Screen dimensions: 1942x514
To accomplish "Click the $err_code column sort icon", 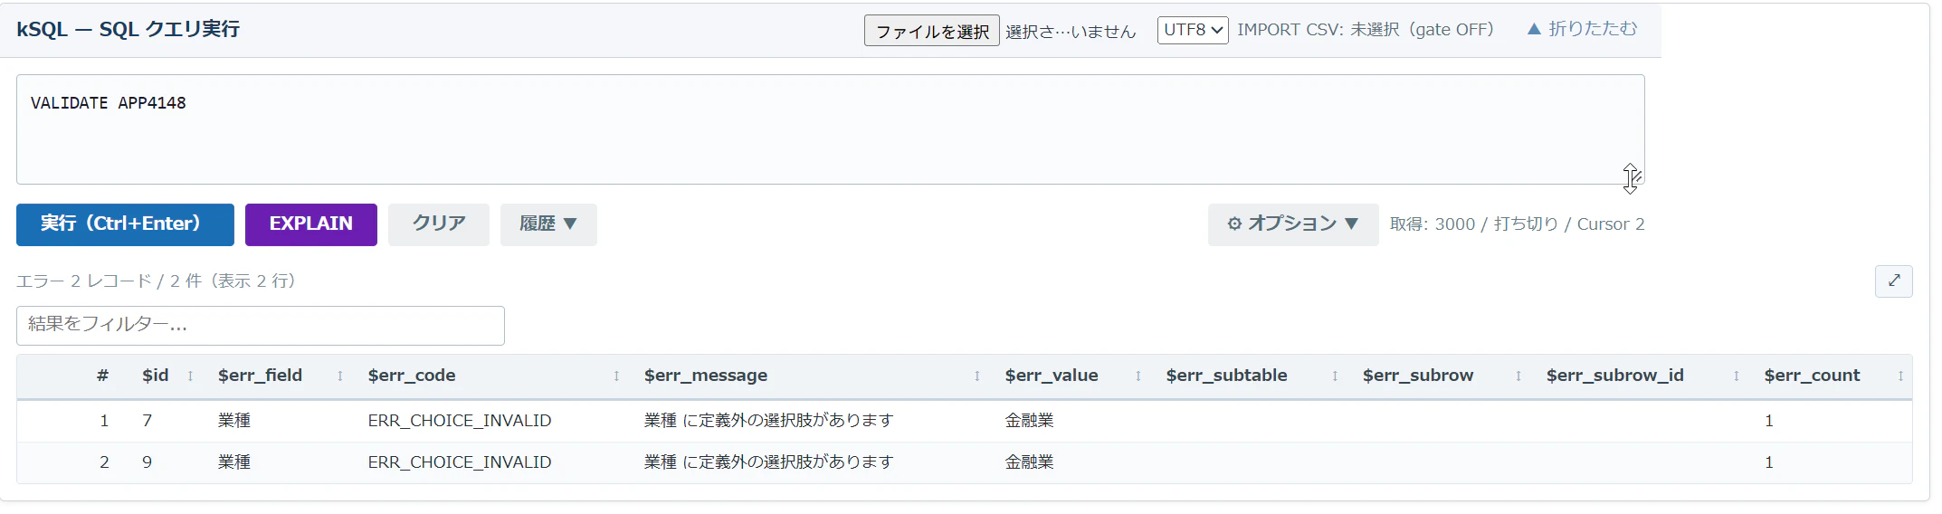I will point(616,376).
